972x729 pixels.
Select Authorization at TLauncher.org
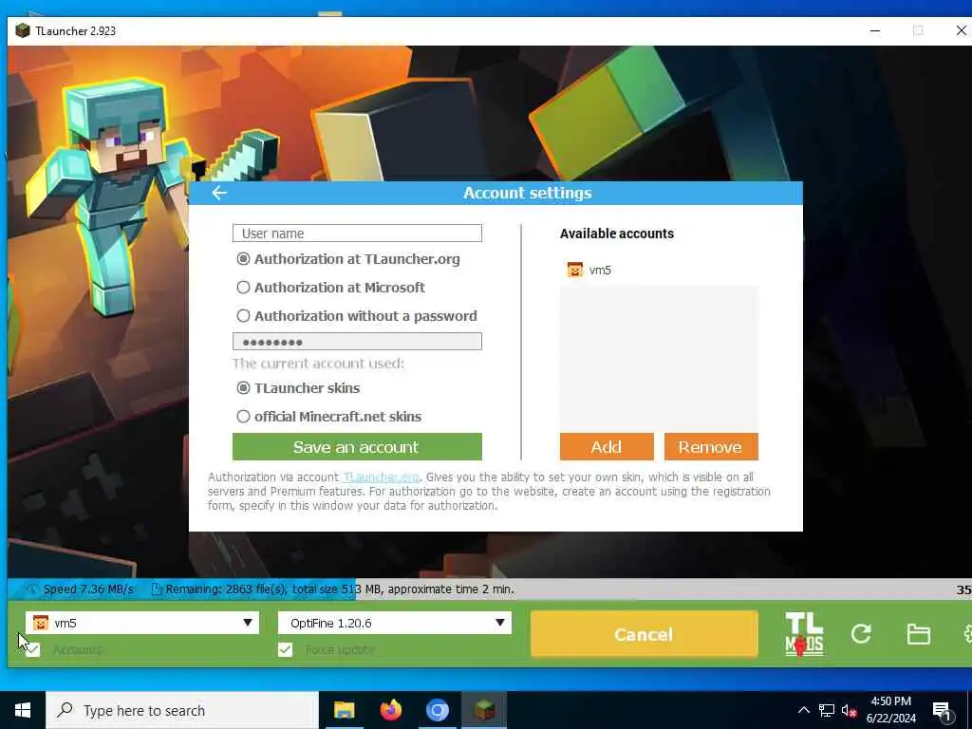pyautogui.click(x=348, y=259)
